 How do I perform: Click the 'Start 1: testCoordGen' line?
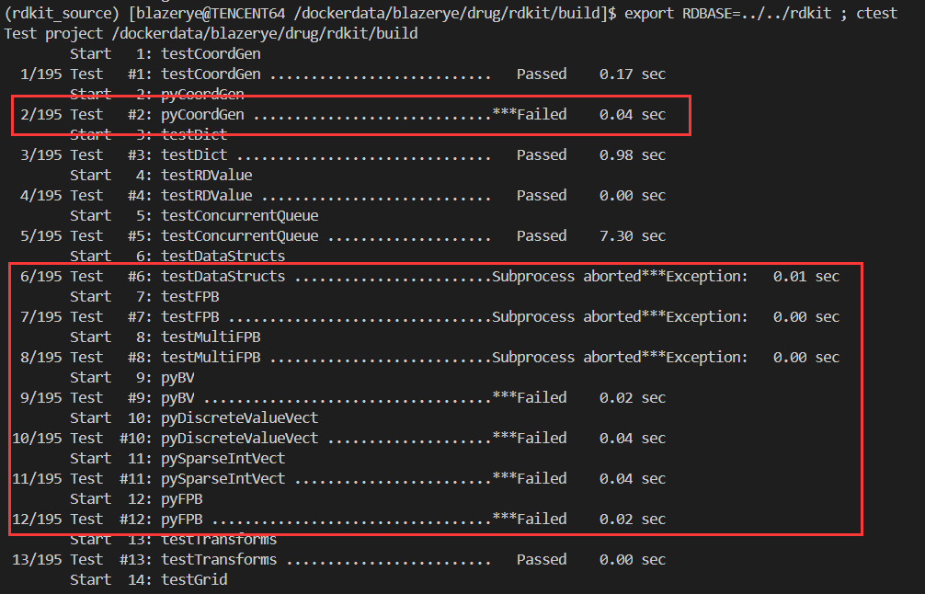tap(166, 53)
